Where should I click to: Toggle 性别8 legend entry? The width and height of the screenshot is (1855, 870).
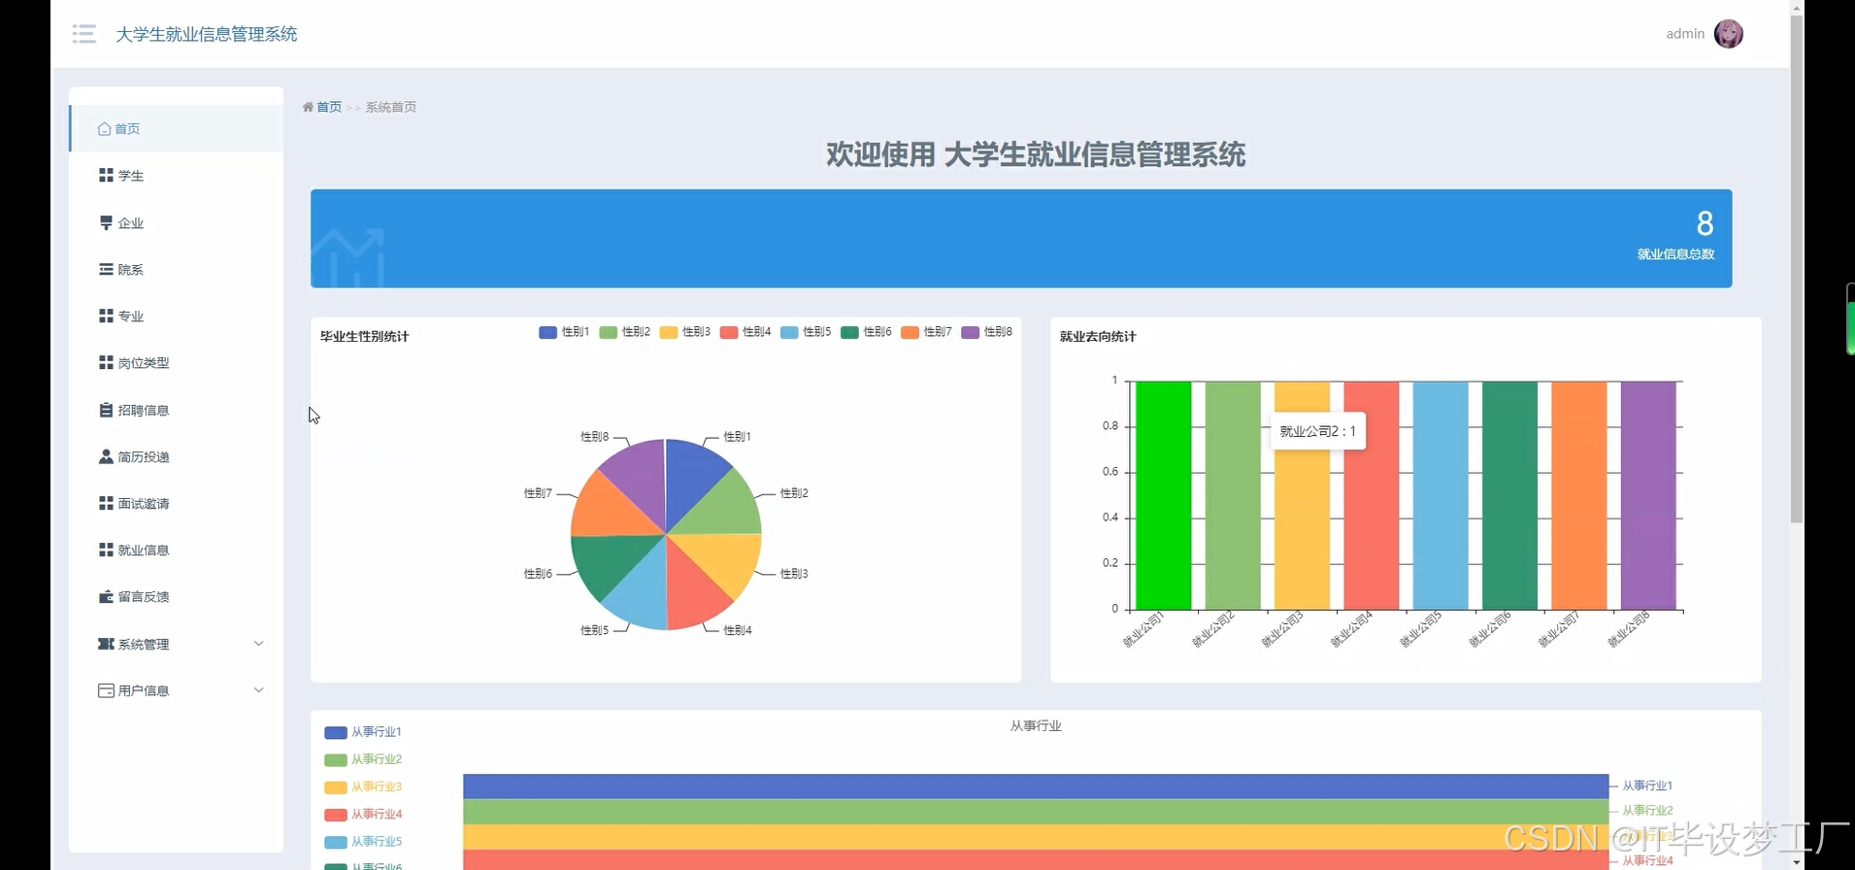tap(986, 332)
